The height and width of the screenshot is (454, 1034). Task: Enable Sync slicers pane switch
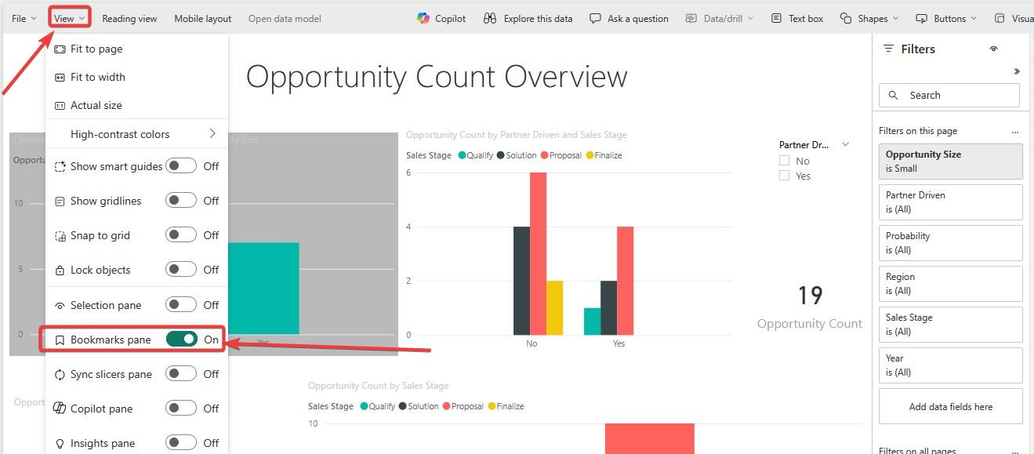coord(181,374)
